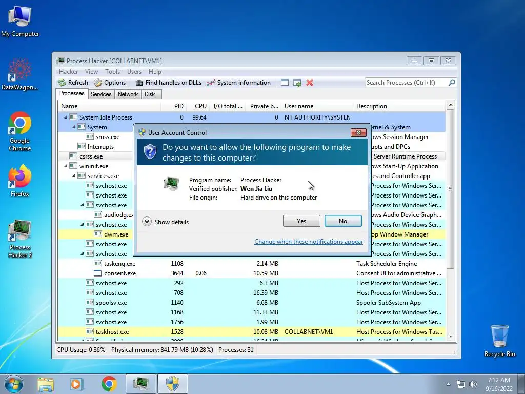Click PID 1108 of taskeng.exe
Screen dimensions: 525x394
click(x=177, y=264)
